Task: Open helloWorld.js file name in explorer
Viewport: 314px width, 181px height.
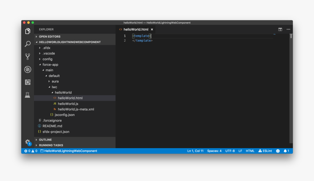Action: point(68,104)
